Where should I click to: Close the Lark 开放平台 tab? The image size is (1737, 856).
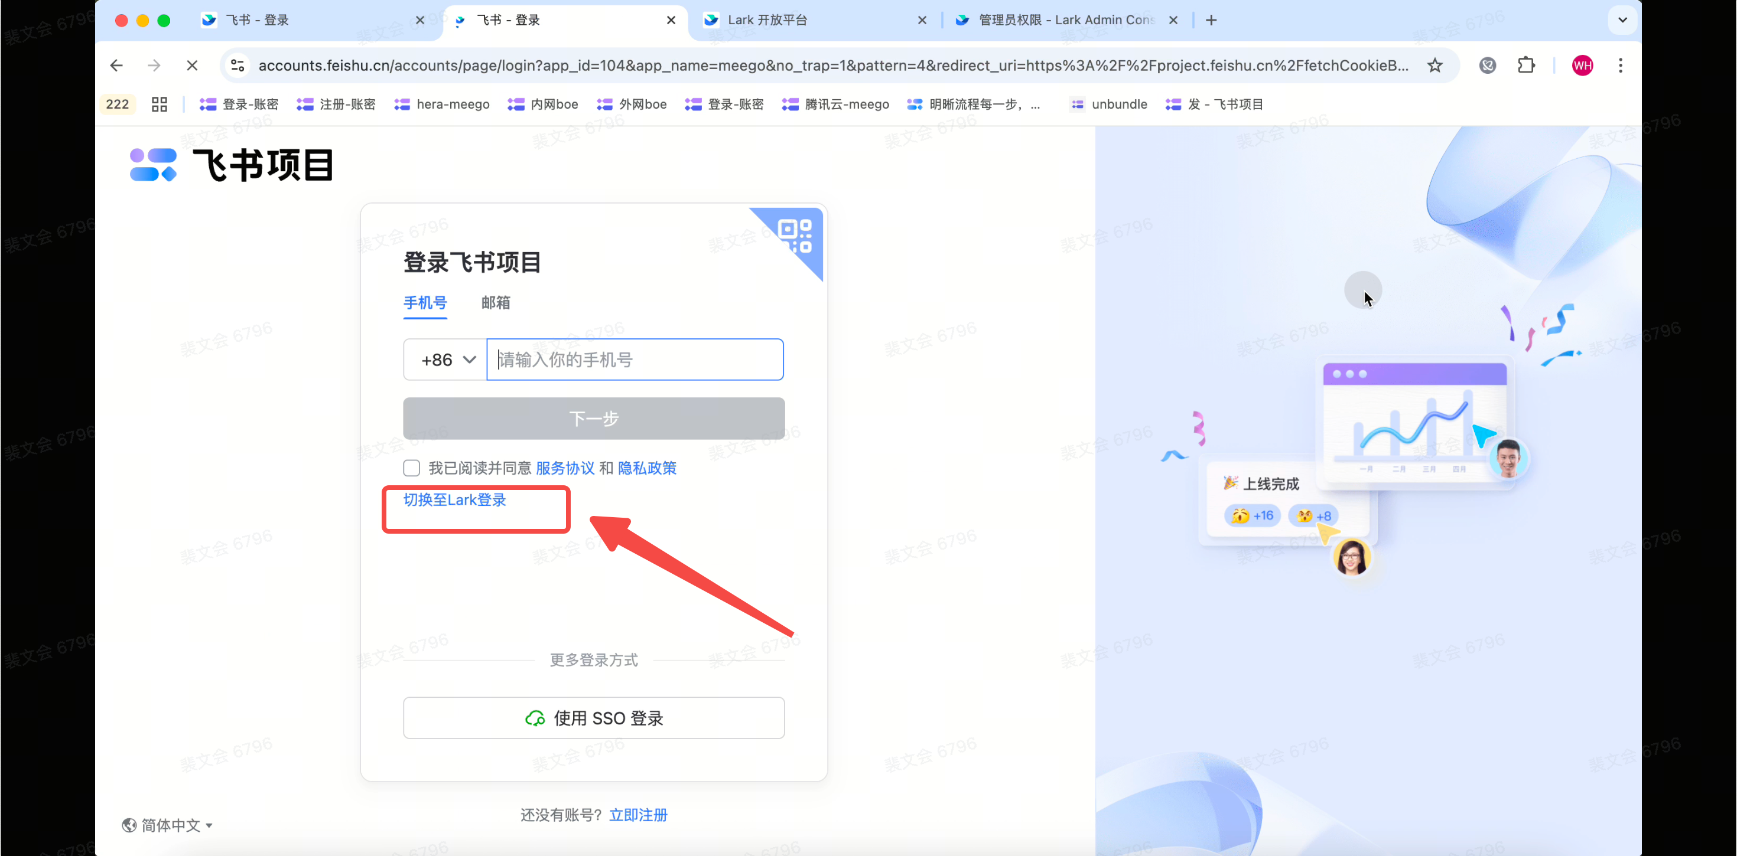tap(922, 20)
